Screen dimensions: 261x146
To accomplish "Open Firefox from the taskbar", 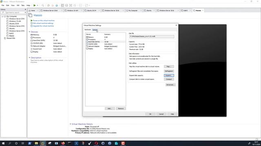I will [x=63, y=143].
